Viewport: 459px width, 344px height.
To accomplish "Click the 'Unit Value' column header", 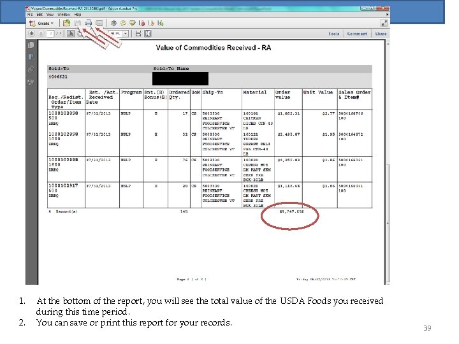I will [x=318, y=92].
